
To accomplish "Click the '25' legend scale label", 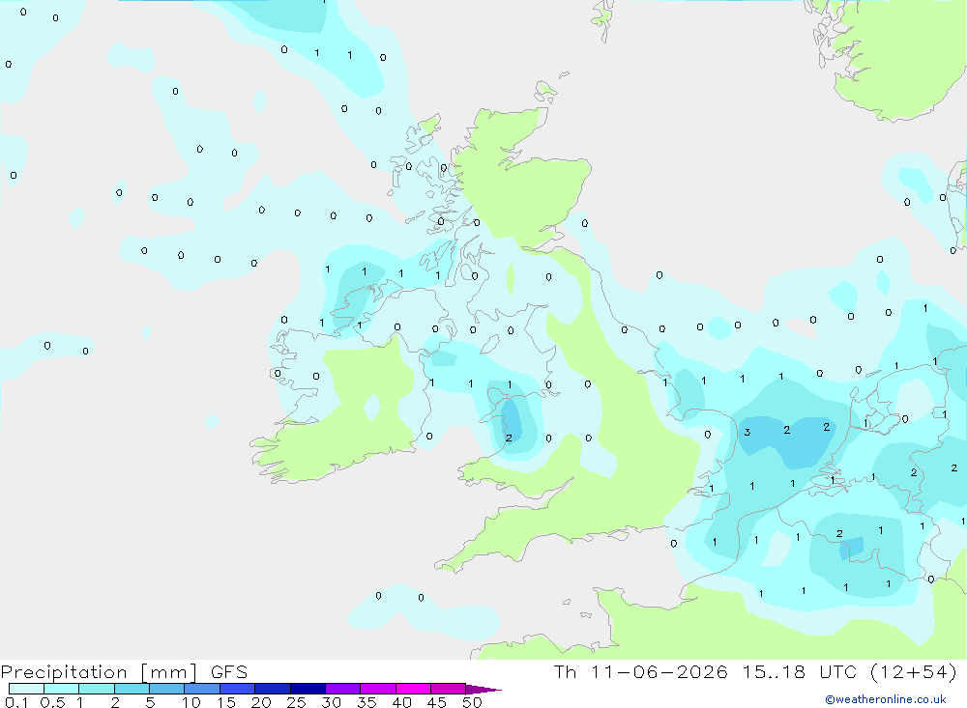I will point(296,702).
